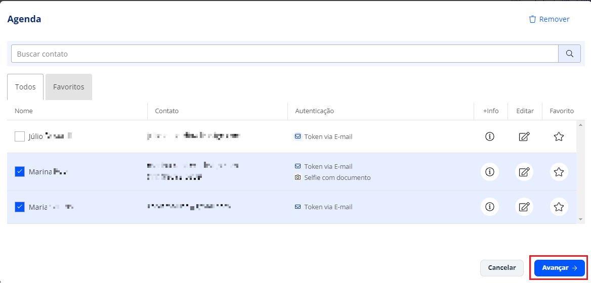Click the Contato column header

166,111
